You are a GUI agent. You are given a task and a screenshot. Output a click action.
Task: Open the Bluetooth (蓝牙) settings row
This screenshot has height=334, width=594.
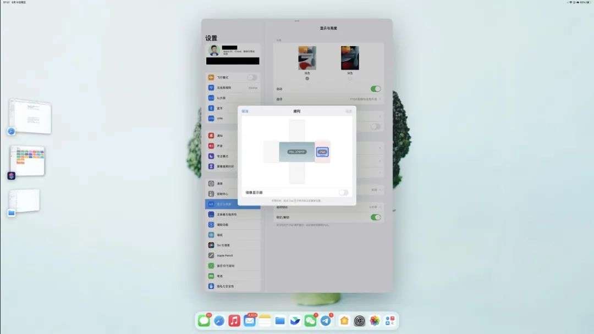pyautogui.click(x=233, y=108)
